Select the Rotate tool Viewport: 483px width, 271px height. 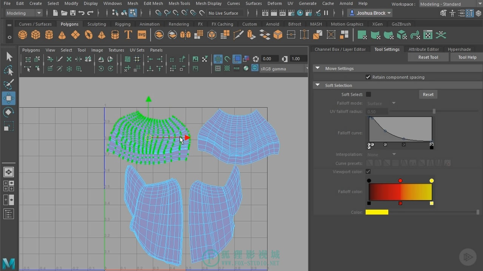pyautogui.click(x=9, y=112)
